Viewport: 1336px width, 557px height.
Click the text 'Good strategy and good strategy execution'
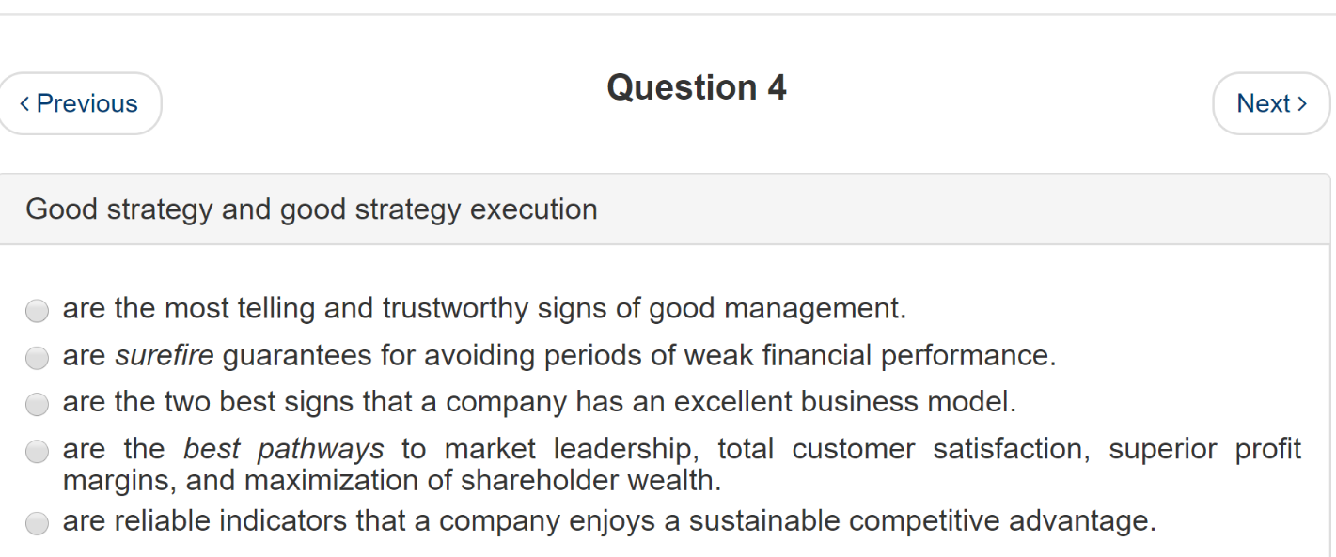[311, 209]
